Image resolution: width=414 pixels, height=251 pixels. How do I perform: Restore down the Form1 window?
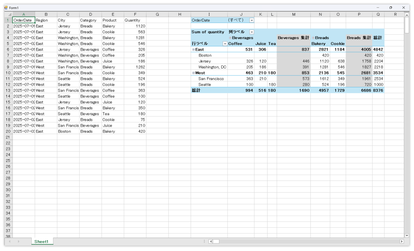[x=391, y=8]
